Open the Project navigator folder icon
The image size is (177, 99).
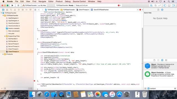coord(3,10)
